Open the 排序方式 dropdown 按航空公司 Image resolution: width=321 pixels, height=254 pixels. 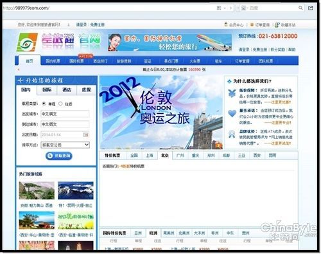click(x=65, y=145)
